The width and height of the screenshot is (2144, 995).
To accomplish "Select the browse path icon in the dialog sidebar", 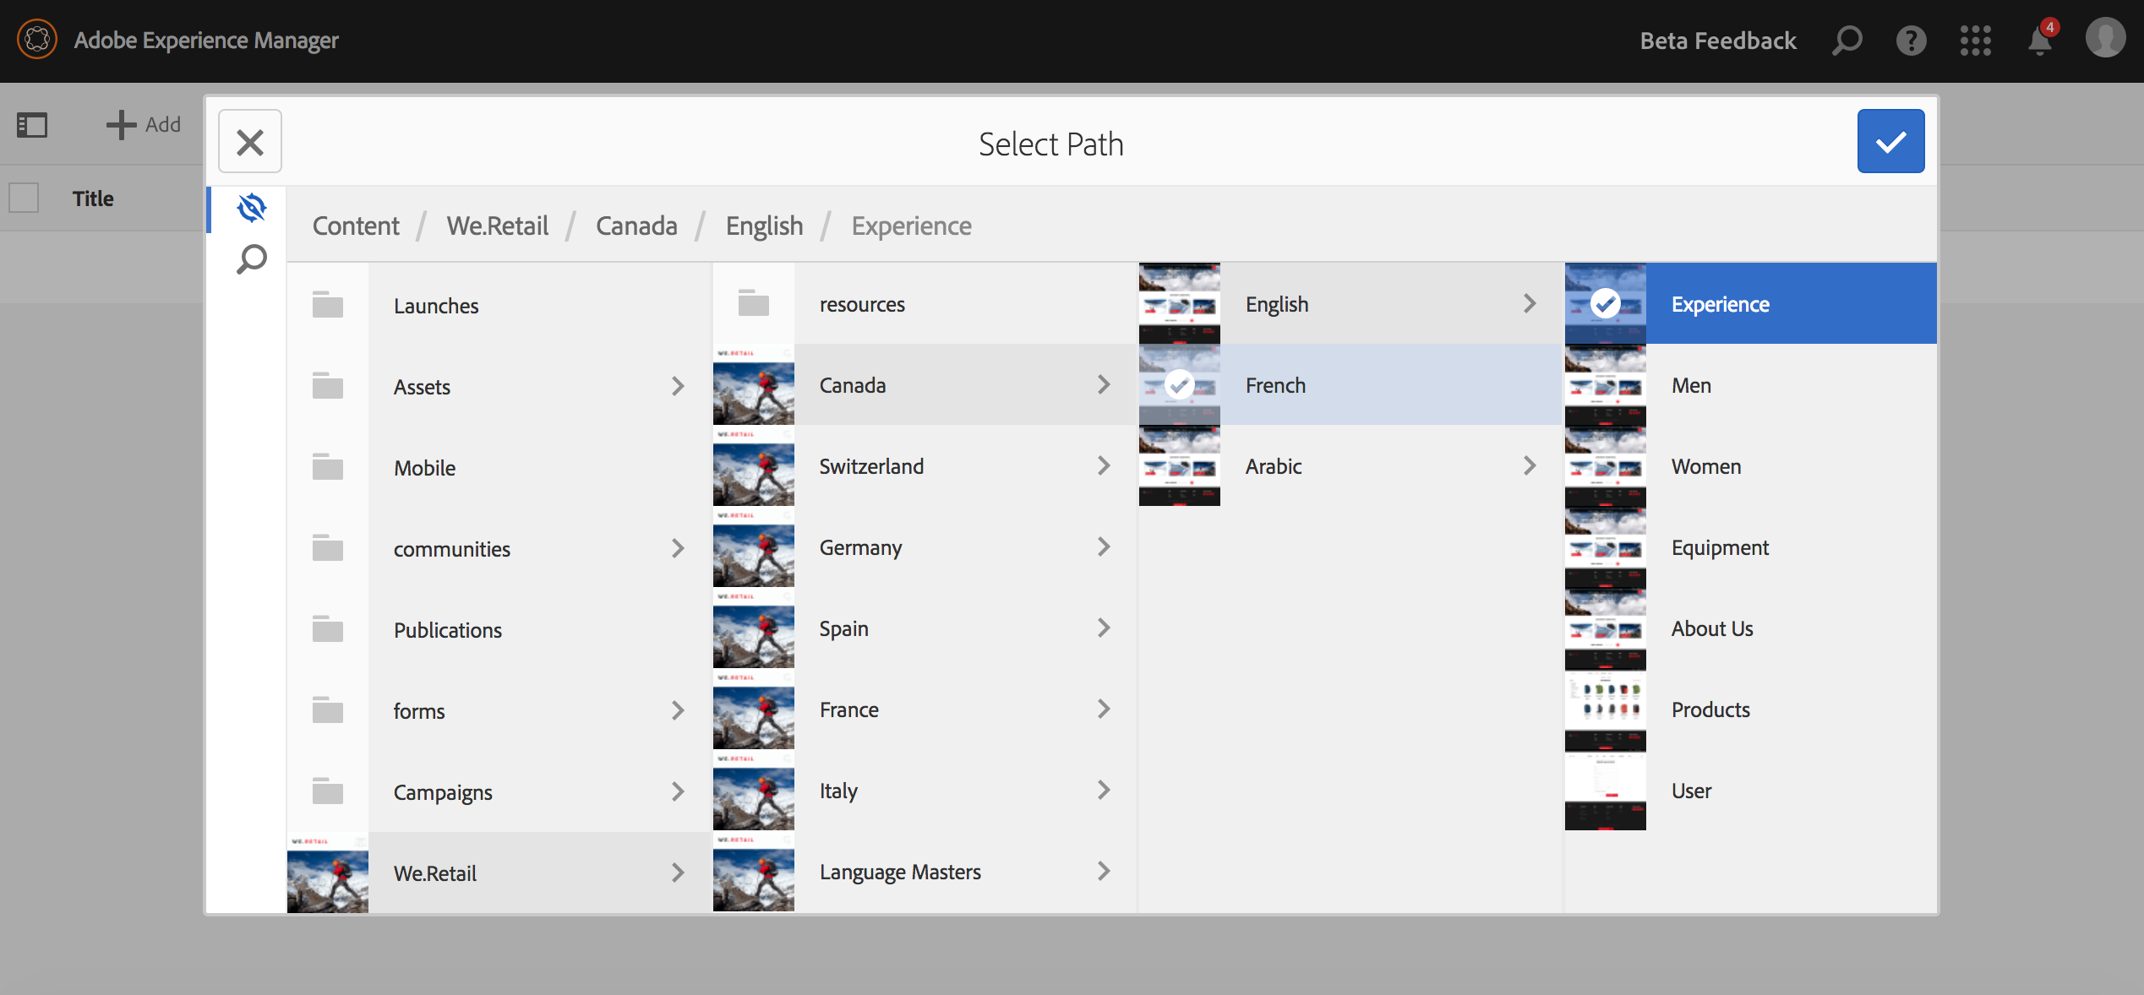I will (x=251, y=208).
